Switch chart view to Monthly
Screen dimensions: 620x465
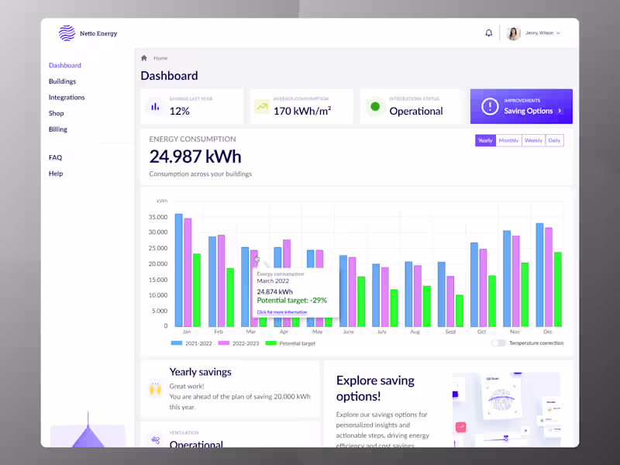pyautogui.click(x=508, y=140)
